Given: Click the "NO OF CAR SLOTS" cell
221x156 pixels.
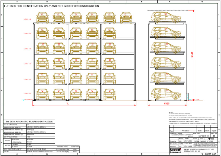Looking at the screenshot, I should (x=15, y=125).
